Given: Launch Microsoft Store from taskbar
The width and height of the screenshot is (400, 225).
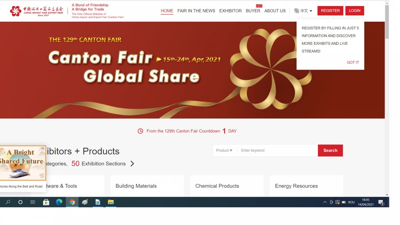Looking at the screenshot, I should point(46,202).
